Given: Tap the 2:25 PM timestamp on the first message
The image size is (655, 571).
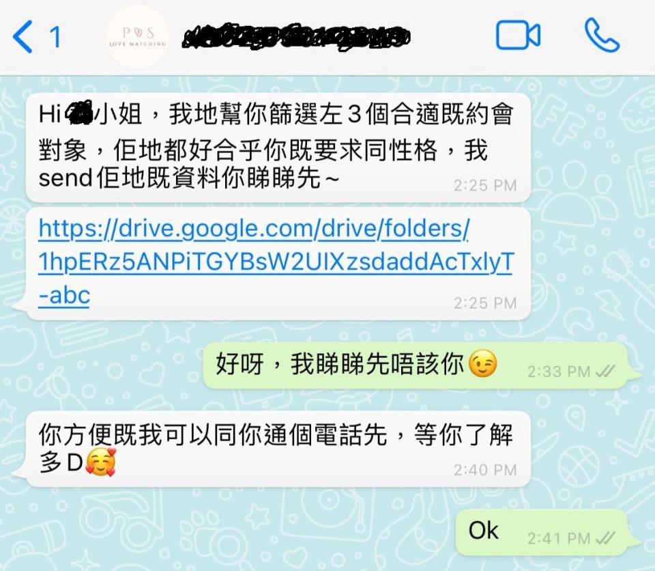Looking at the screenshot, I should tap(485, 185).
